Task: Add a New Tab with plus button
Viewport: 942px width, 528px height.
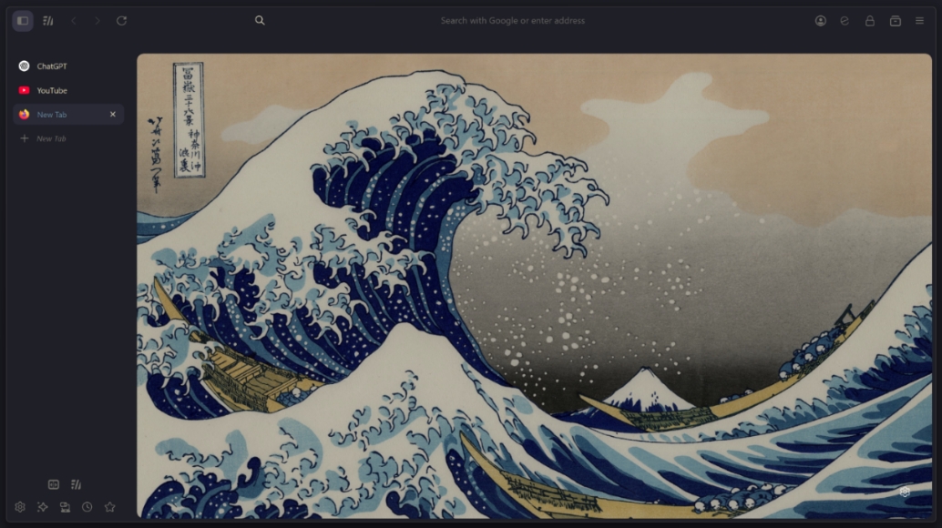Action: click(x=68, y=138)
